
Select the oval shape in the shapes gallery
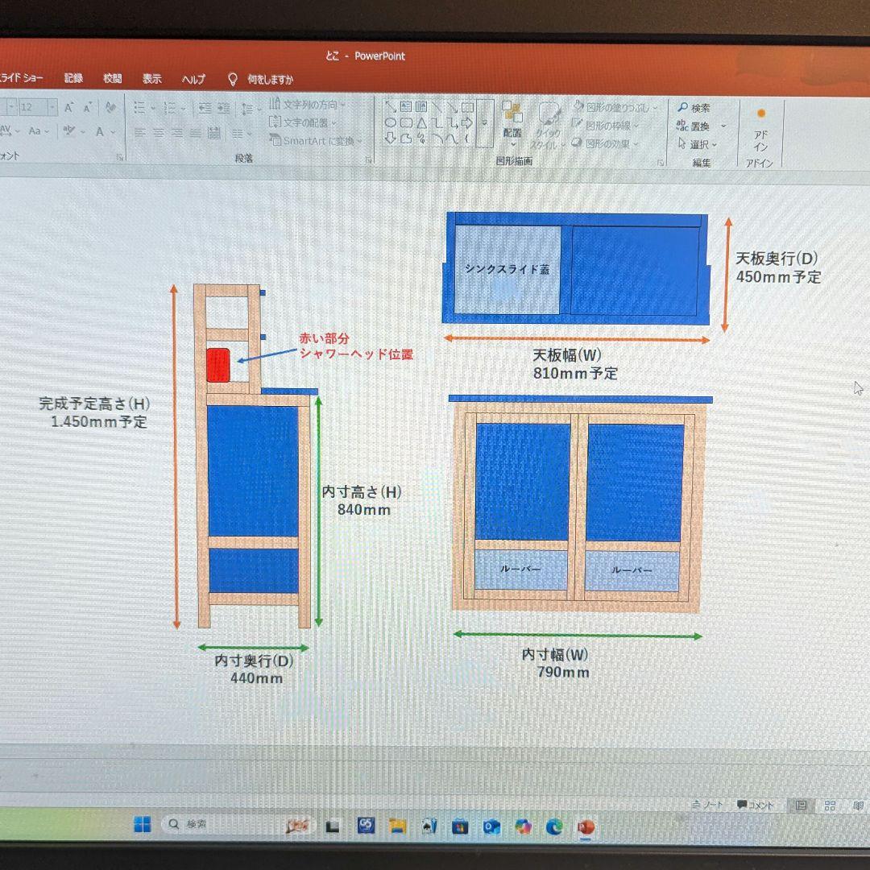(390, 123)
